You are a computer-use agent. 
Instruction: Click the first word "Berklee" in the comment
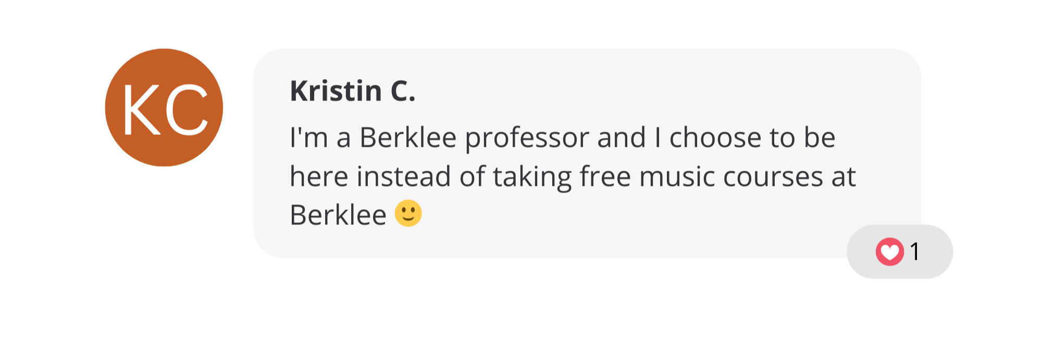(407, 138)
